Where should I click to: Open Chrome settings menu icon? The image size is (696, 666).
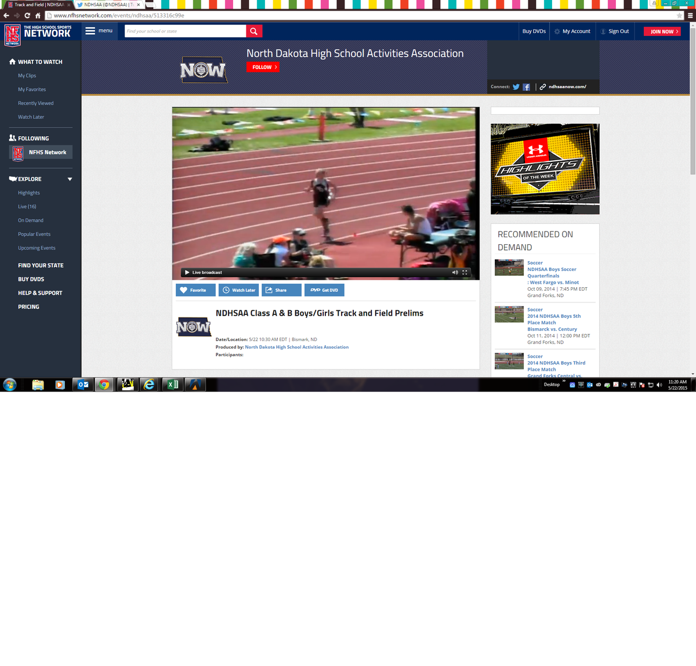coord(690,16)
